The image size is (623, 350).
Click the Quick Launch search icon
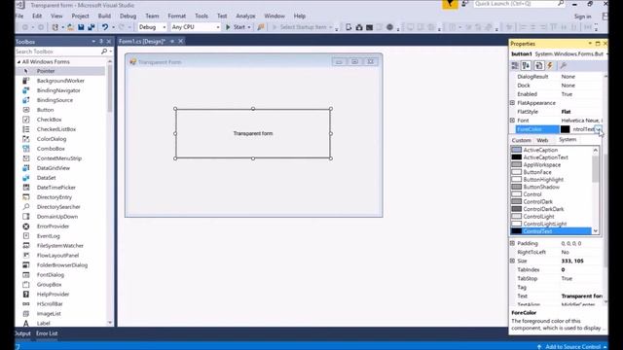tap(561, 4)
